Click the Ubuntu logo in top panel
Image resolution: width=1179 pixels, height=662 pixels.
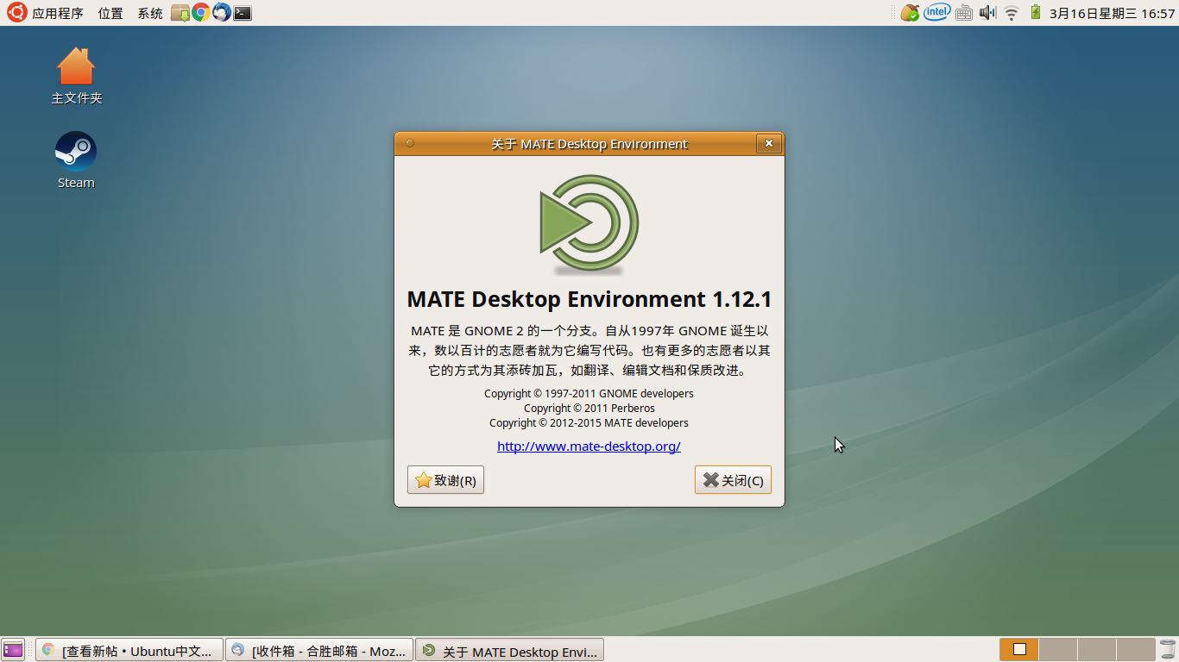16,13
